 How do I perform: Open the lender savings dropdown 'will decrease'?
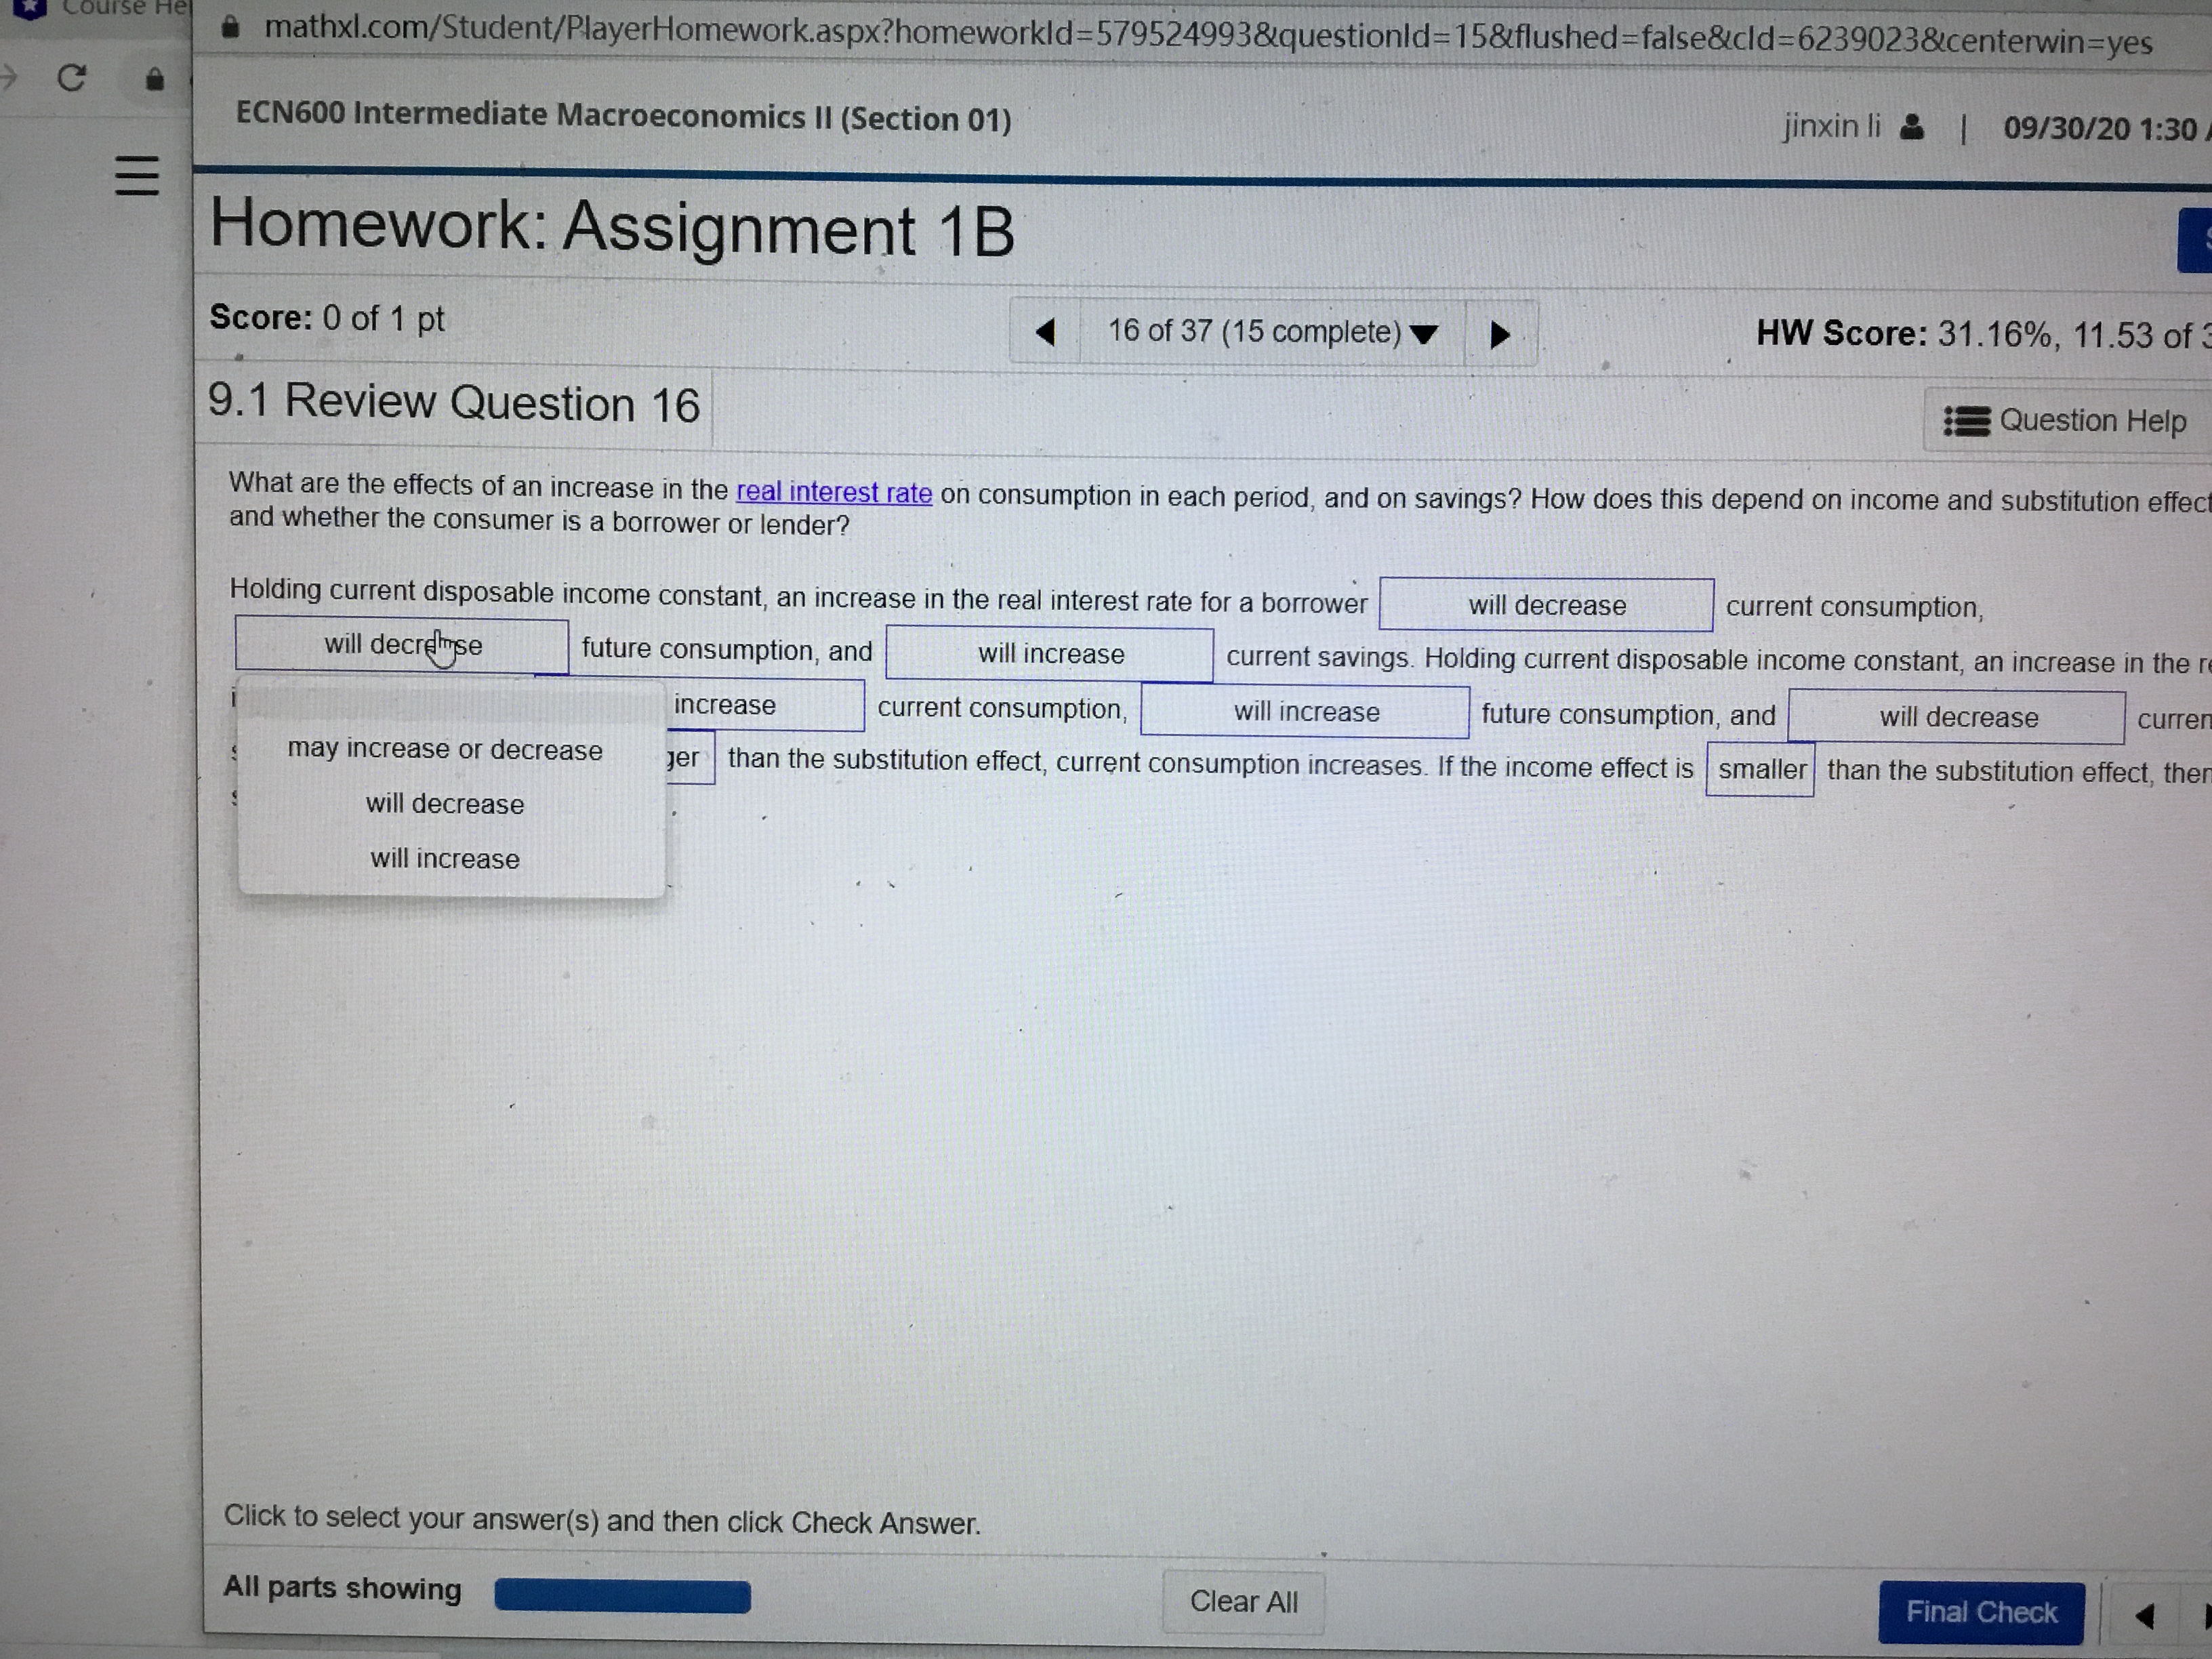coord(1957,718)
